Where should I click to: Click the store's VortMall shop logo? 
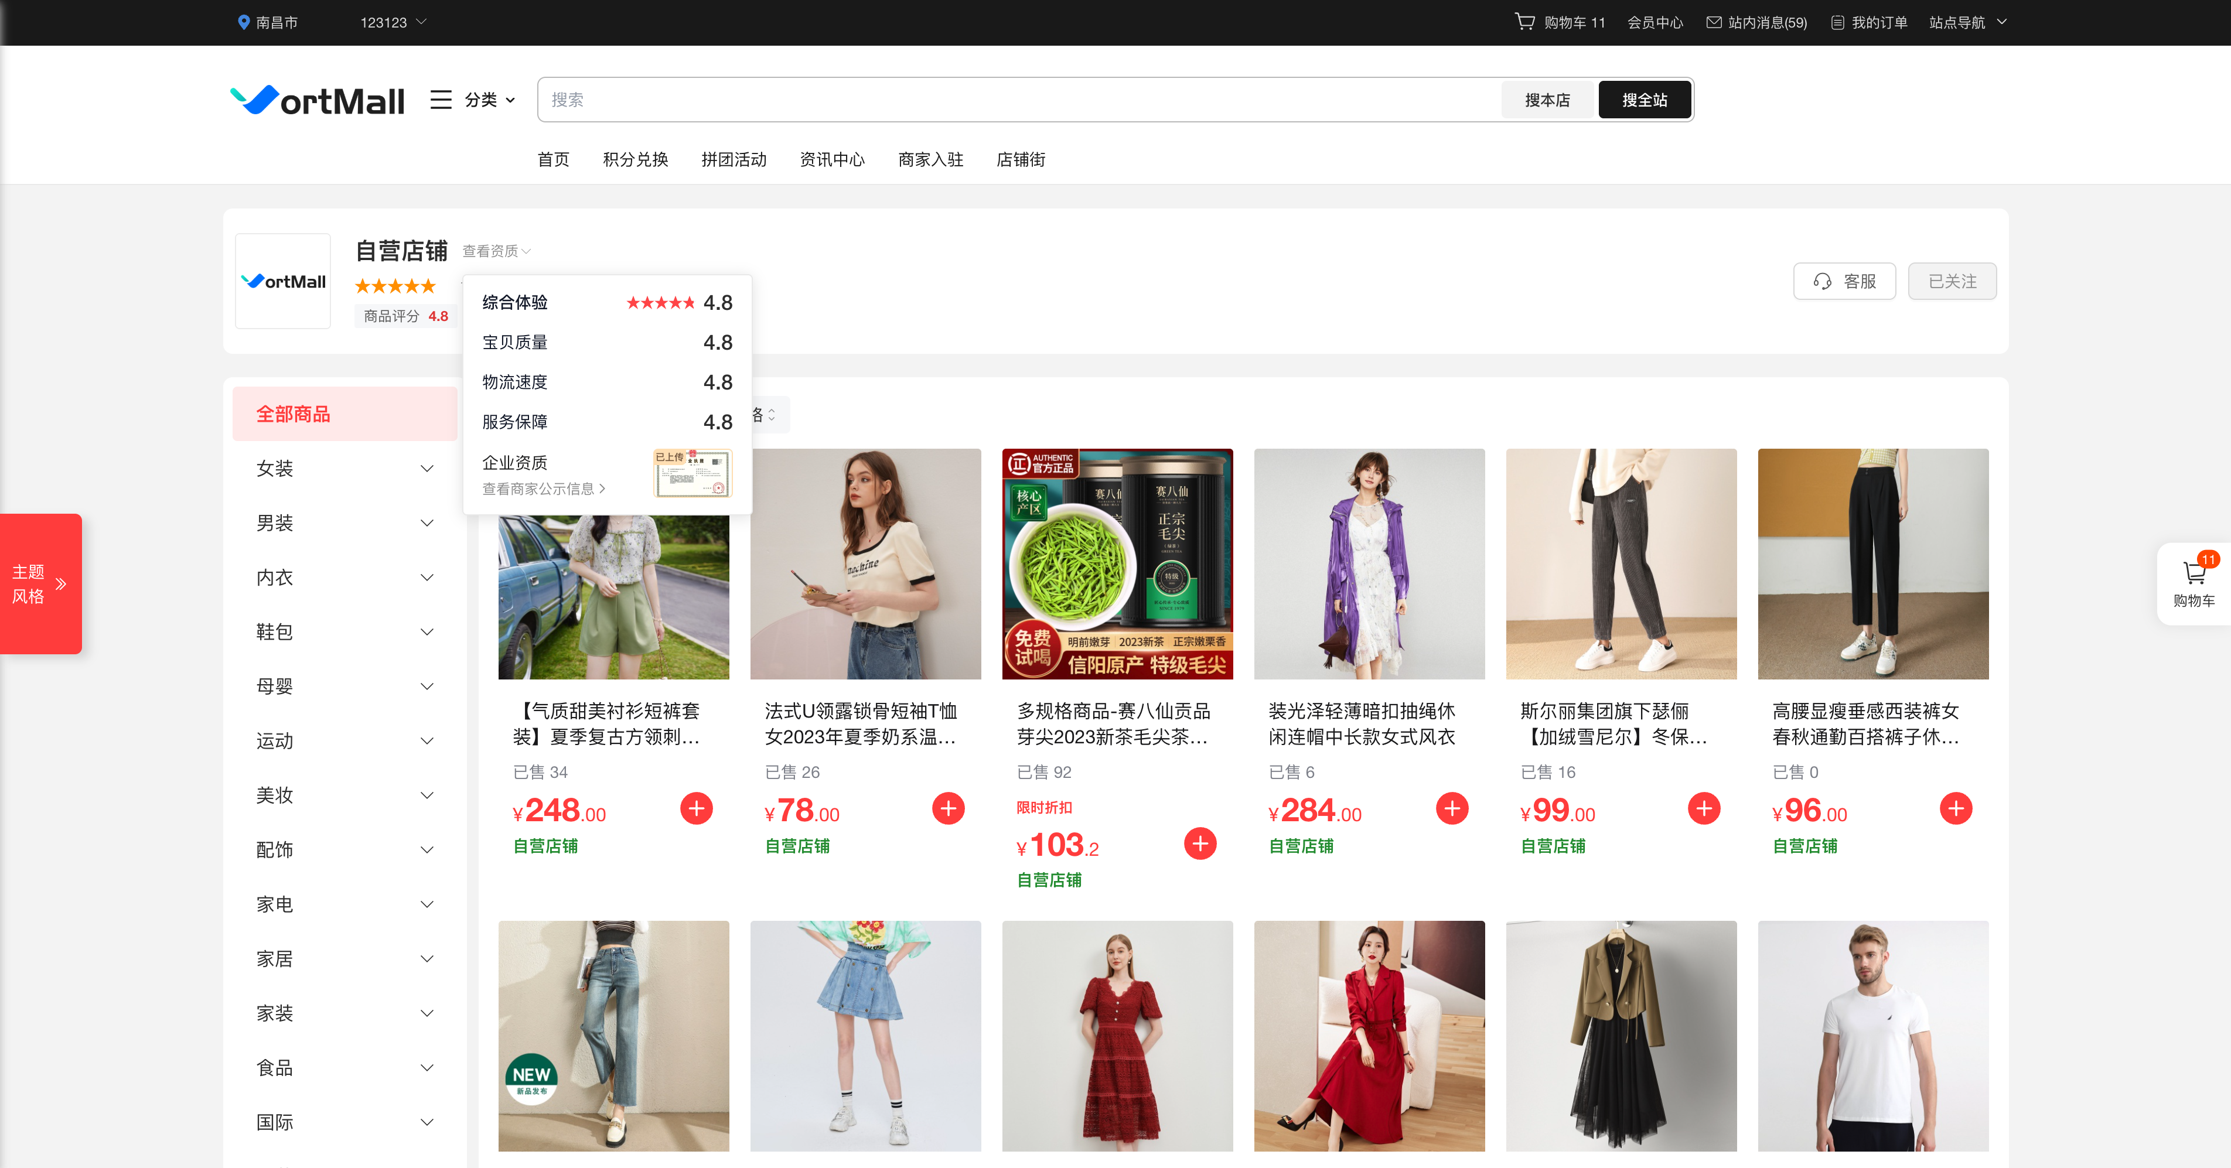283,281
